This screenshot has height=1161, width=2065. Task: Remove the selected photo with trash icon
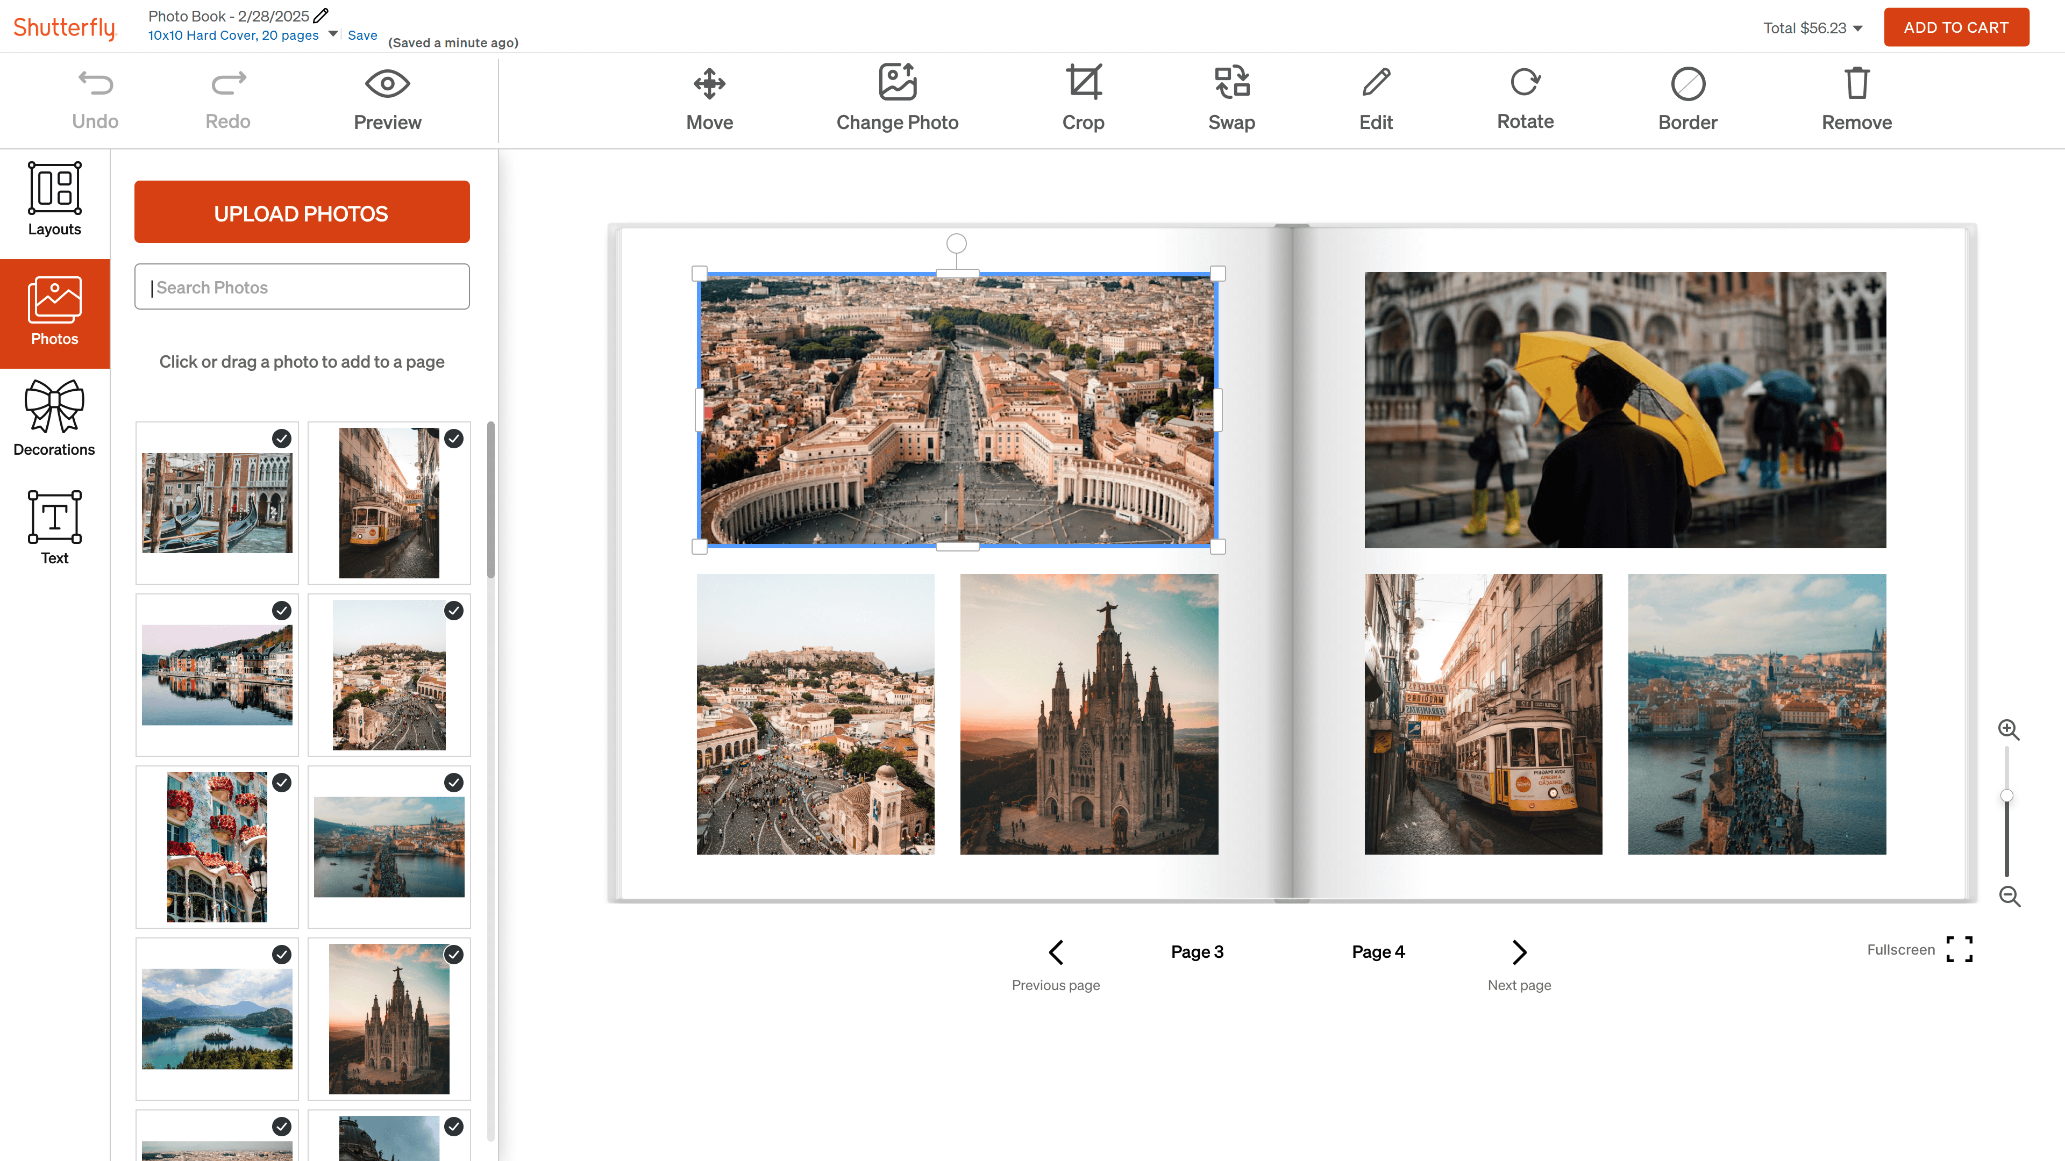click(1856, 83)
